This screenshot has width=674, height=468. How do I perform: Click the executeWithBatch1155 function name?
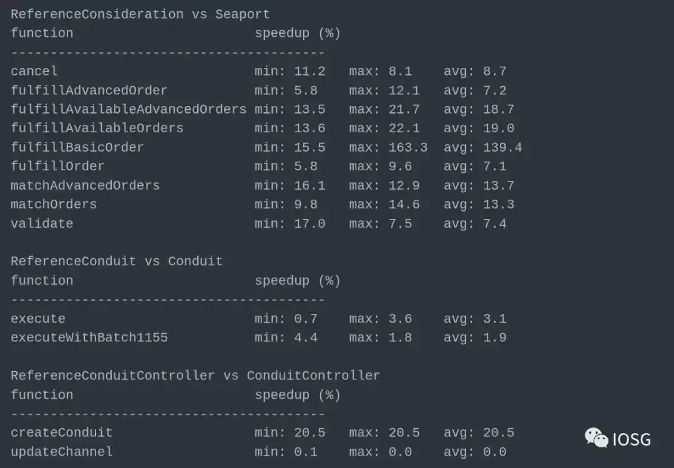(x=89, y=338)
